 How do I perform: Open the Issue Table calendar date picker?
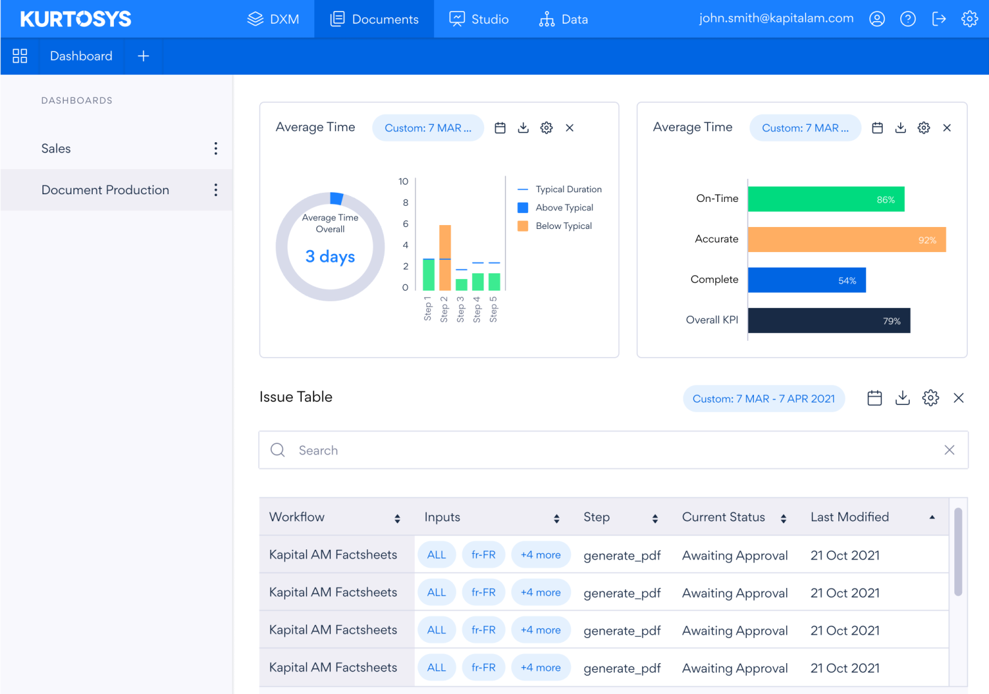coord(874,397)
